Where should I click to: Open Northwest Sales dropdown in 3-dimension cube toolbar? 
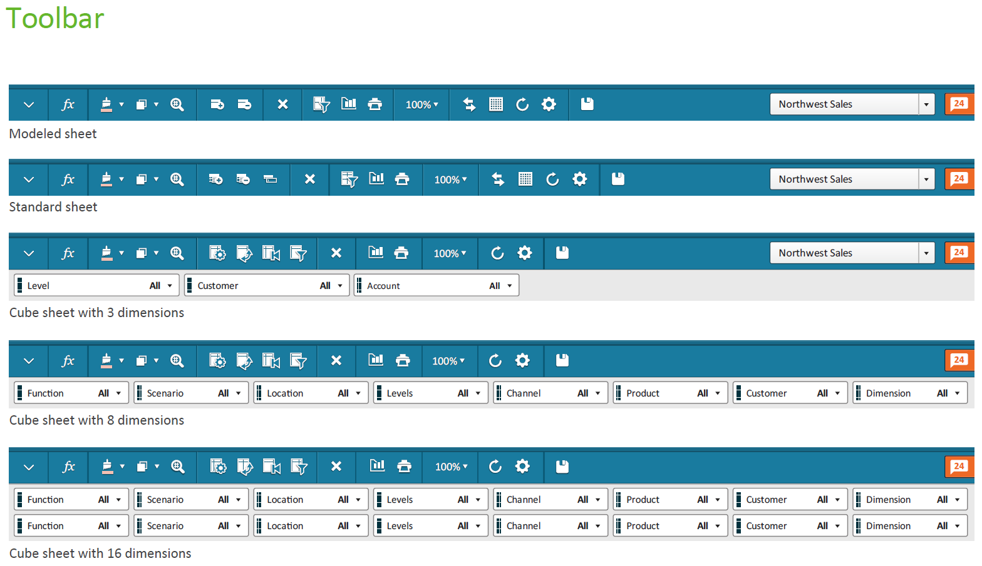926,253
